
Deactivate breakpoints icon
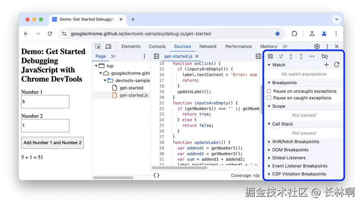(325, 56)
